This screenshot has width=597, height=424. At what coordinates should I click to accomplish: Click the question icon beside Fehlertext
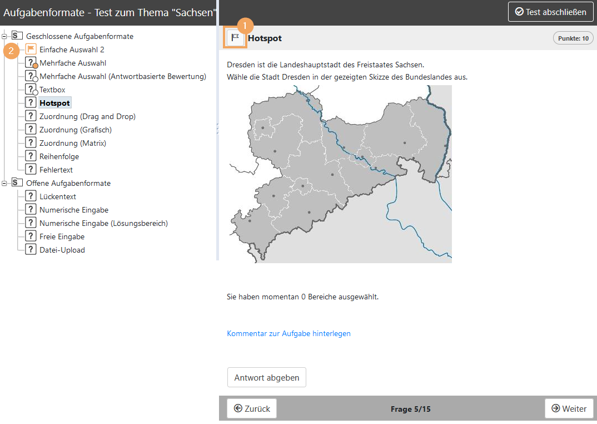click(x=31, y=170)
